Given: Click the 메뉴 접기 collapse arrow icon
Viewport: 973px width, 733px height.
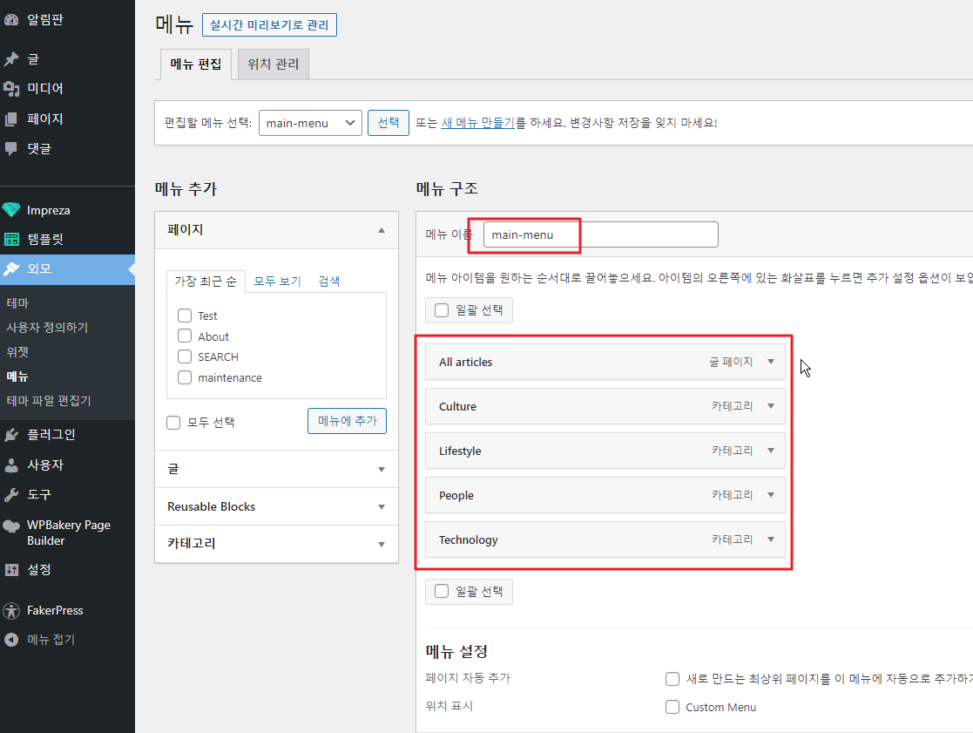Looking at the screenshot, I should (11, 639).
